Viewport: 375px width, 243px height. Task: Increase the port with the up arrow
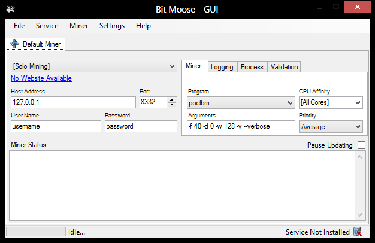click(x=172, y=99)
